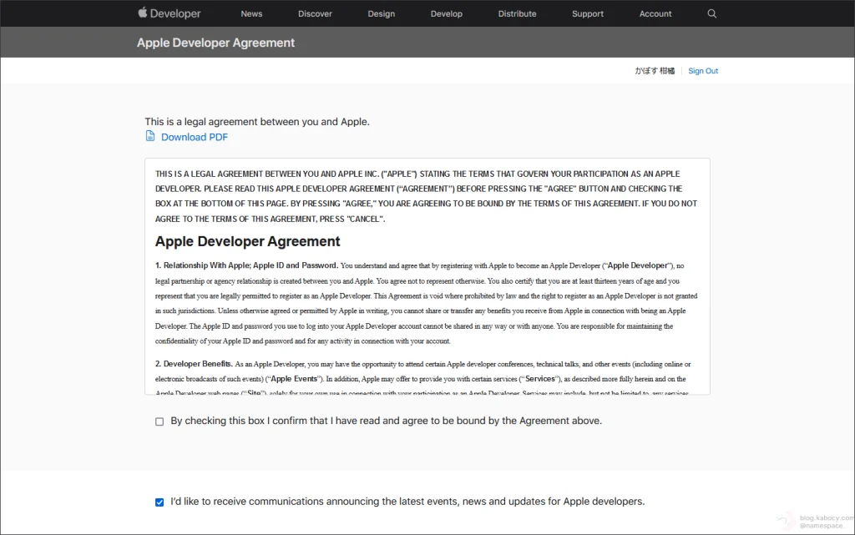Uncheck the receive communications checkbox
Viewport: 855px width, 535px height.
coord(159,502)
